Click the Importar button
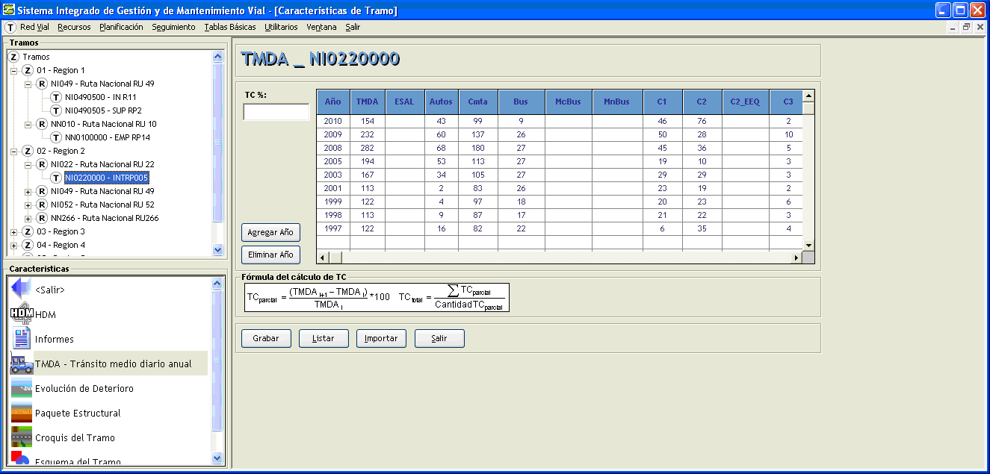The height and width of the screenshot is (474, 990). (381, 338)
